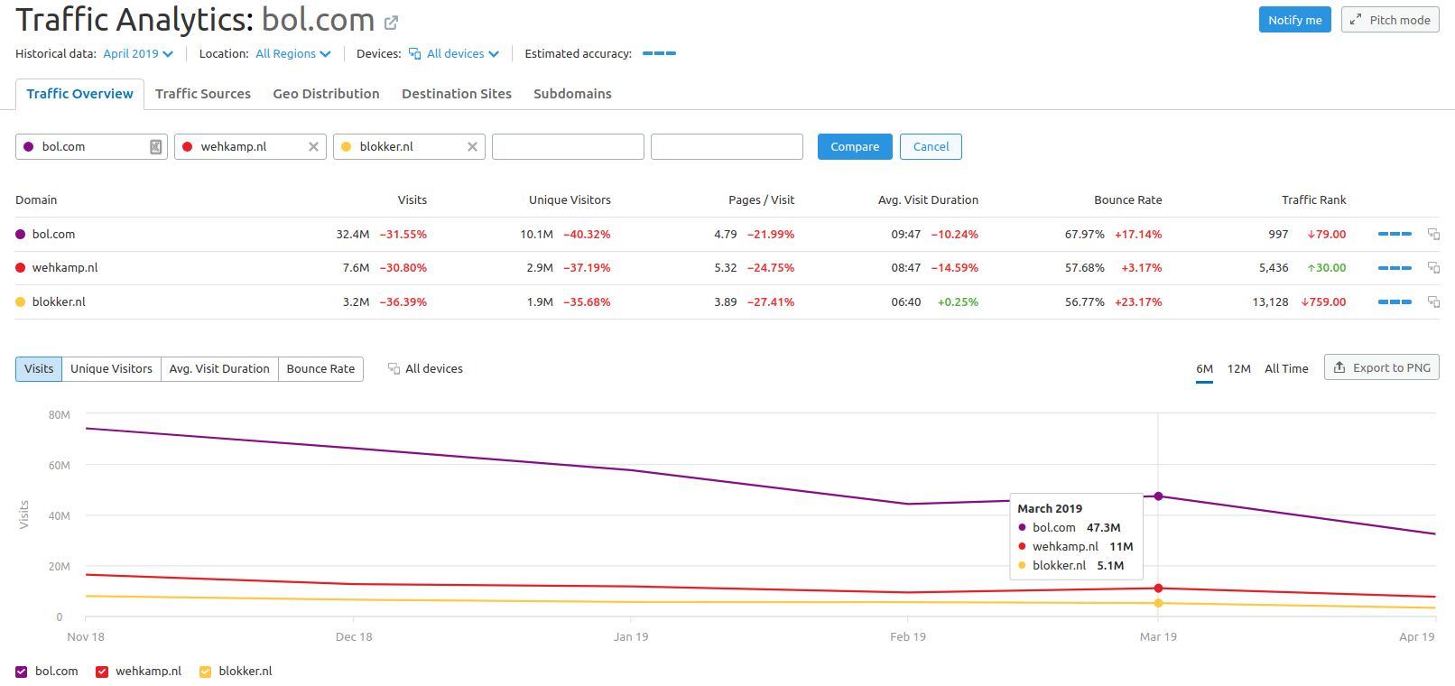Image resolution: width=1455 pixels, height=686 pixels.
Task: Click the 5,436 traffic rank value
Action: (1274, 268)
